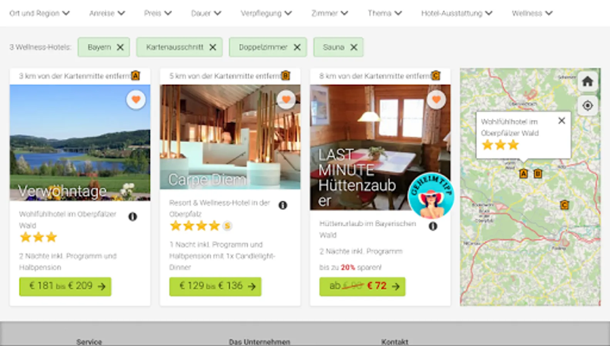Click the Wohlfühlhotel im Oberpfälzer Wald card title
The image size is (610, 346).
[68, 220]
